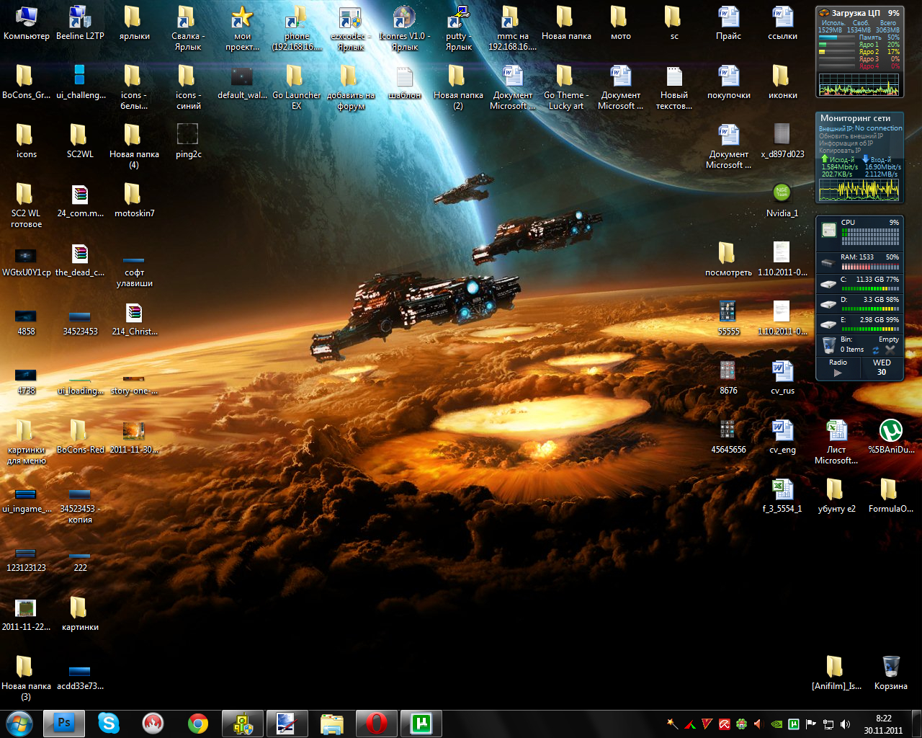Open the Прайс document icon

tap(728, 23)
